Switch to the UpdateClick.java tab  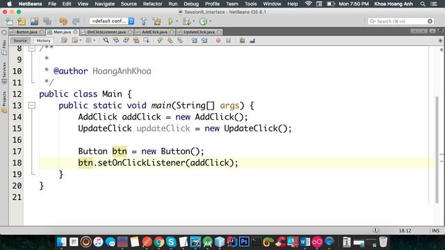[199, 32]
